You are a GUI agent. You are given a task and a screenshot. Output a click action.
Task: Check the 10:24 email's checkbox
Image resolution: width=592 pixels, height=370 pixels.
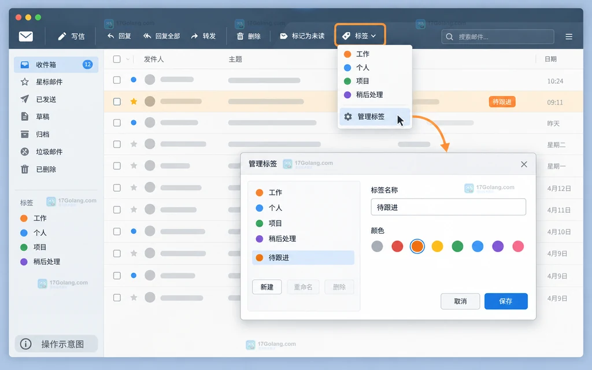pos(117,80)
